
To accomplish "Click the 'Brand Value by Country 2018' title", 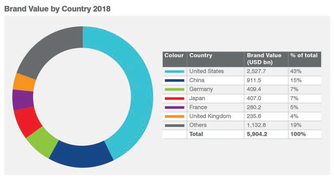I will point(57,9).
